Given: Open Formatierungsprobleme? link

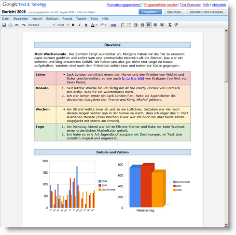Looking at the screenshot, I should [x=125, y=5].
